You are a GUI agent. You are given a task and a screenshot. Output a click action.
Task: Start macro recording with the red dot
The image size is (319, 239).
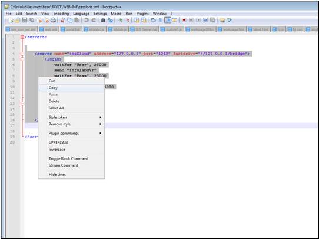tap(184, 21)
